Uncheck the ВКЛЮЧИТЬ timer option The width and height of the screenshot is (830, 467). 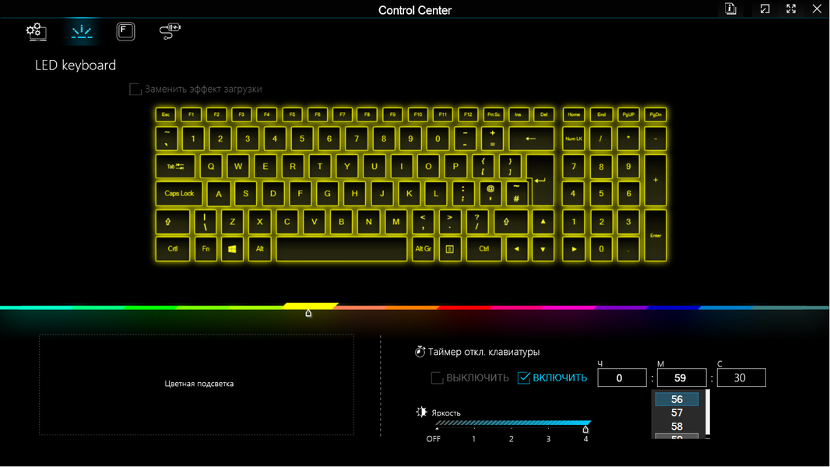tap(523, 377)
